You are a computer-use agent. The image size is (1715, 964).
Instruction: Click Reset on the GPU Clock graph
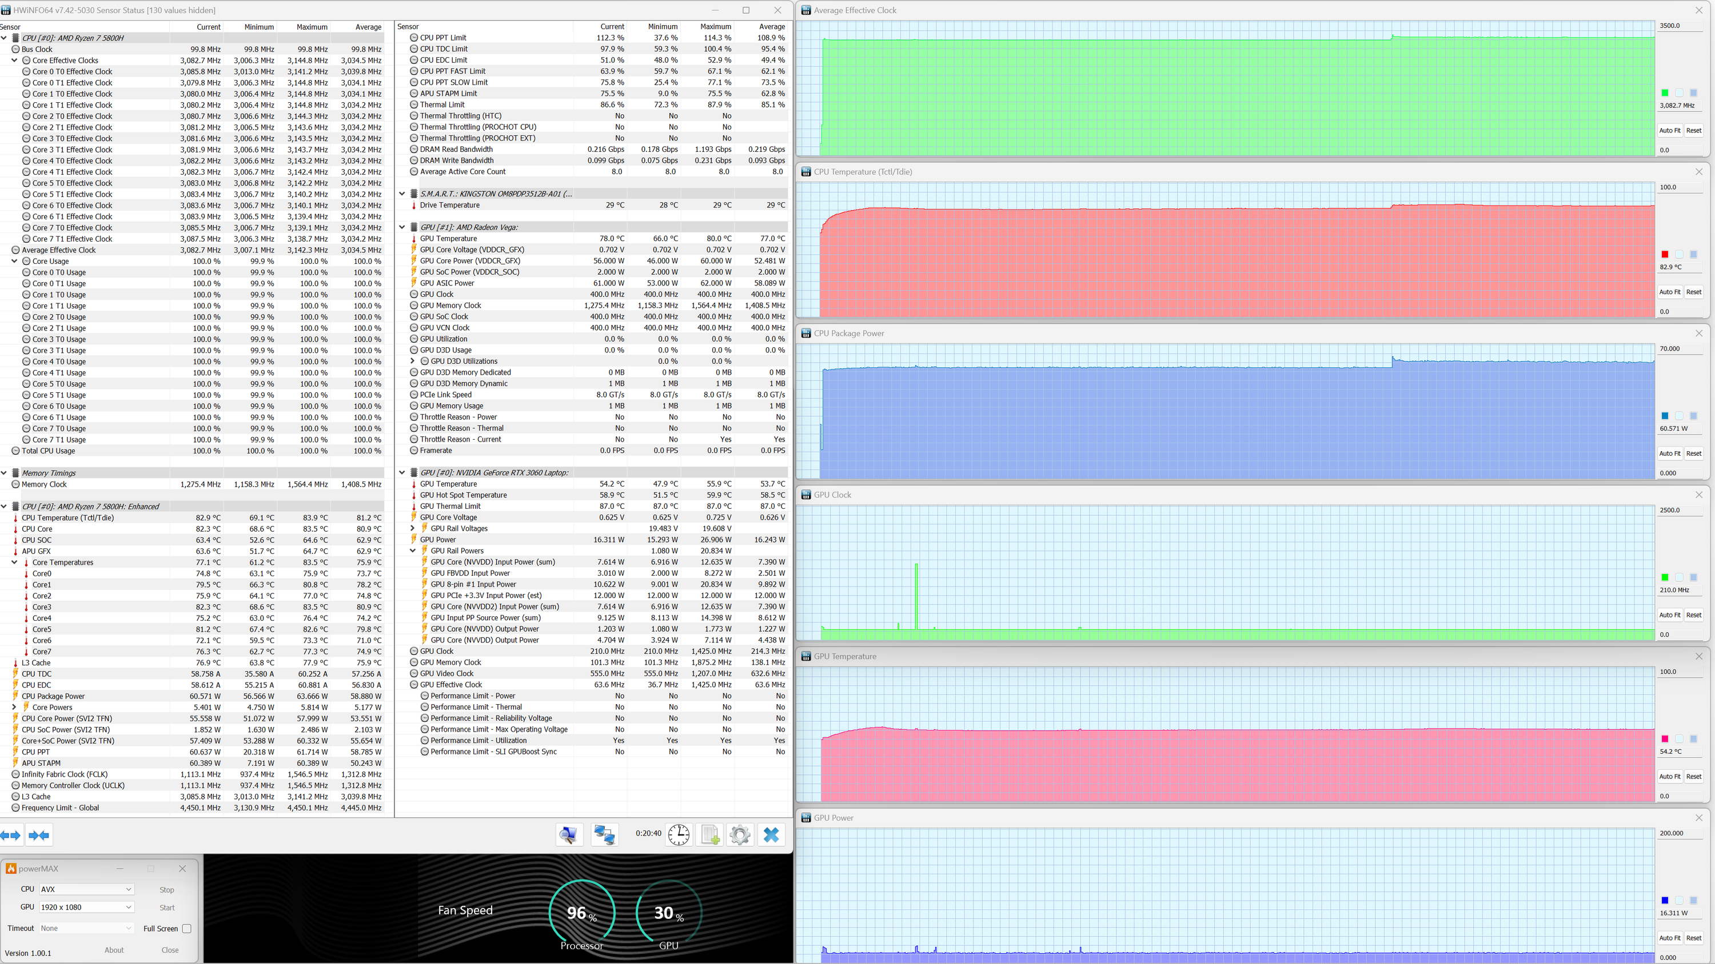tap(1694, 616)
